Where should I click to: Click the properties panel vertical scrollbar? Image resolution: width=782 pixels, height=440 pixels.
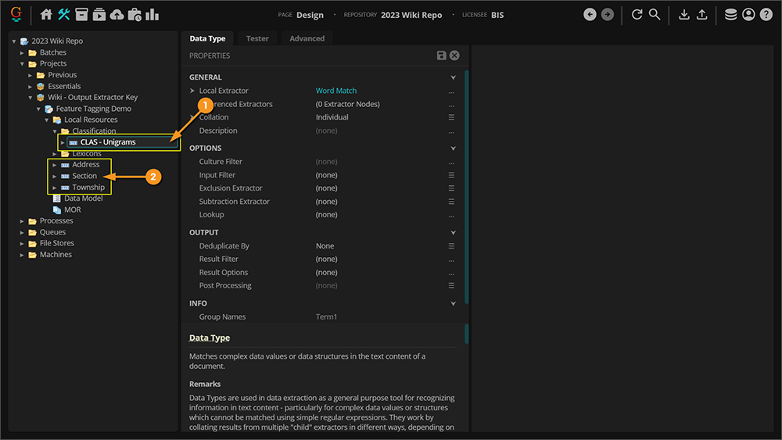tap(467, 188)
